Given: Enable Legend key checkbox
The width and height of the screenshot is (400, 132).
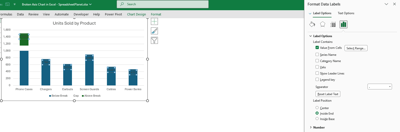Looking at the screenshot, I should pyautogui.click(x=317, y=79).
